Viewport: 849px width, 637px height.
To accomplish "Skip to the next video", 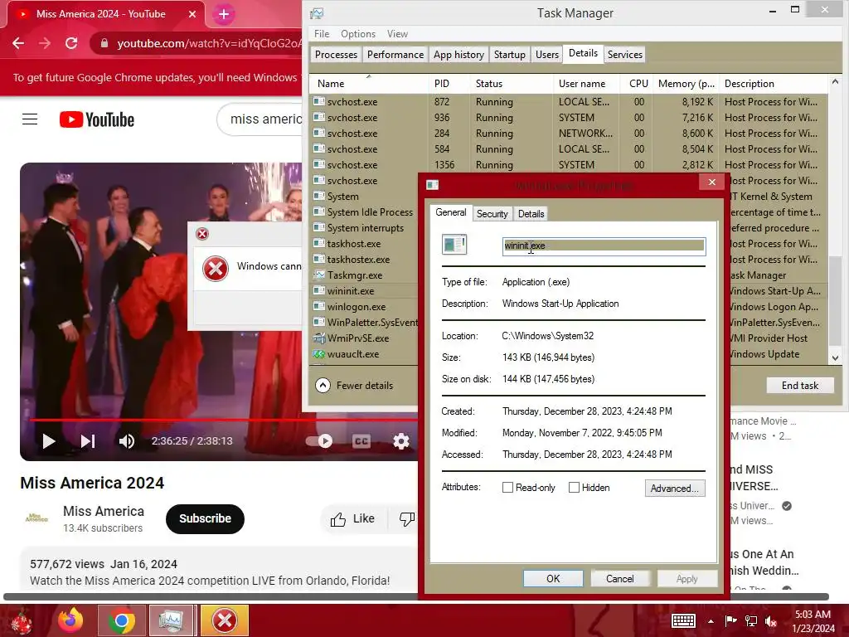I will [88, 441].
